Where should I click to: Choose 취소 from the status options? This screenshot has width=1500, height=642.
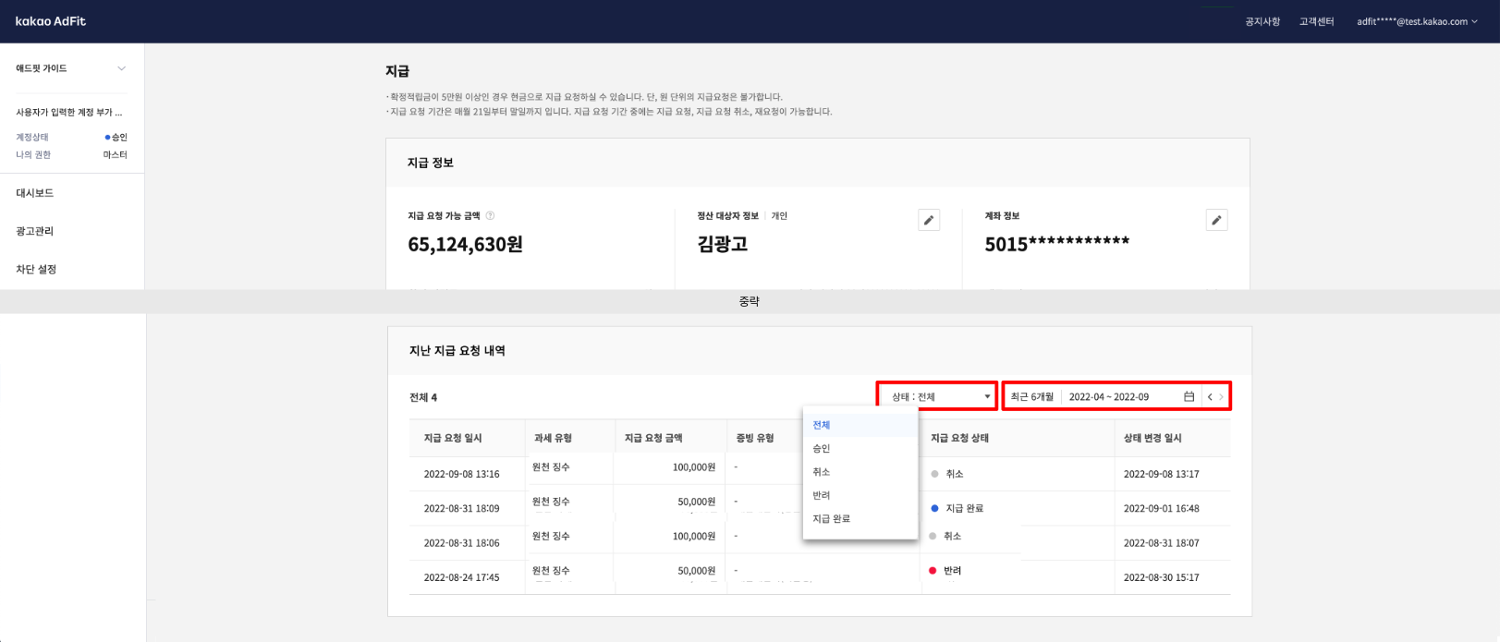tap(822, 472)
